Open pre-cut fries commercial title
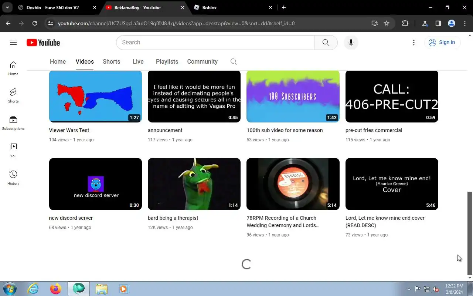 coord(374,130)
